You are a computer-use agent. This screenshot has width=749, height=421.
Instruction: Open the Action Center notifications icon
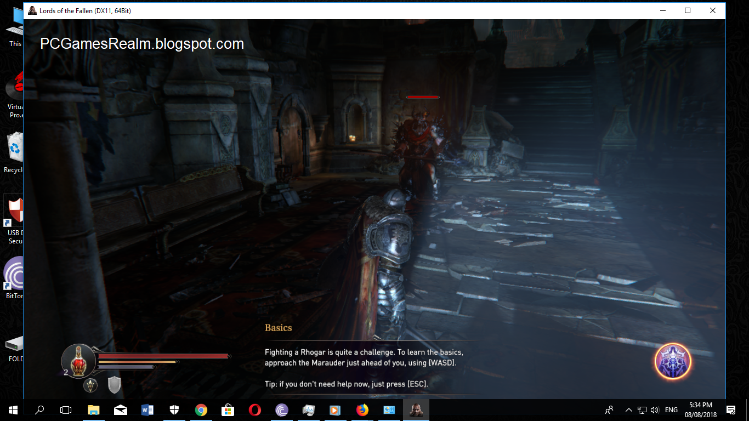[731, 410]
